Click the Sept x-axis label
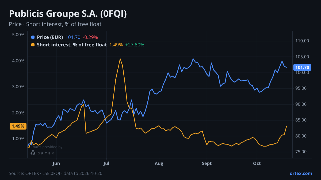 coord(207,163)
